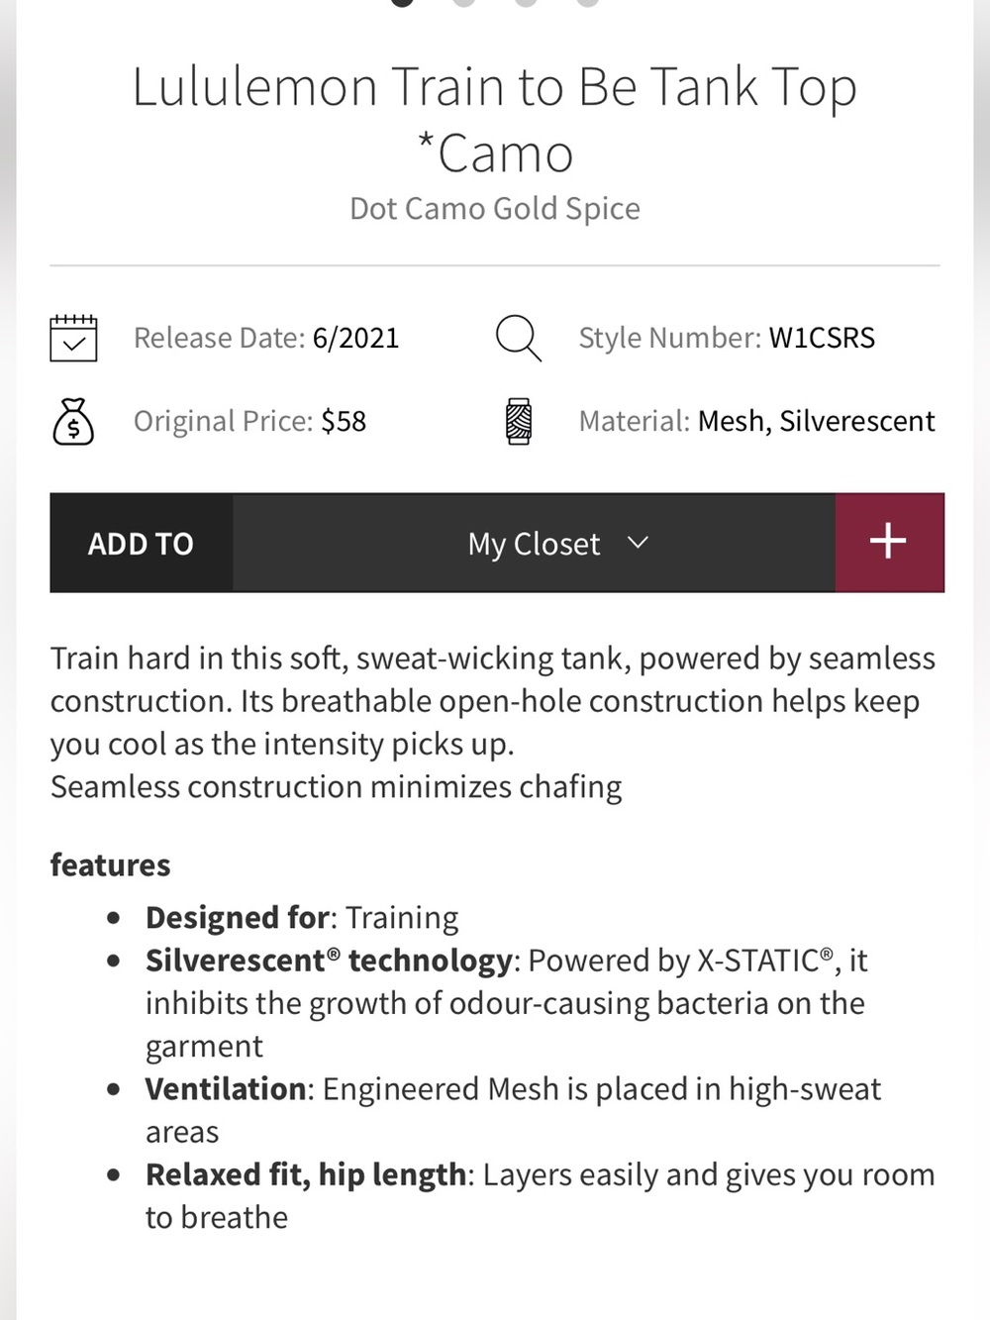Image resolution: width=990 pixels, height=1320 pixels.
Task: Click the money bag price icon
Action: click(73, 421)
